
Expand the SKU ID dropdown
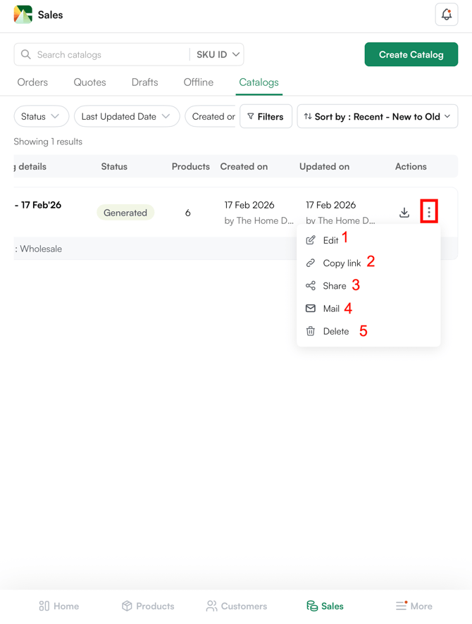216,54
